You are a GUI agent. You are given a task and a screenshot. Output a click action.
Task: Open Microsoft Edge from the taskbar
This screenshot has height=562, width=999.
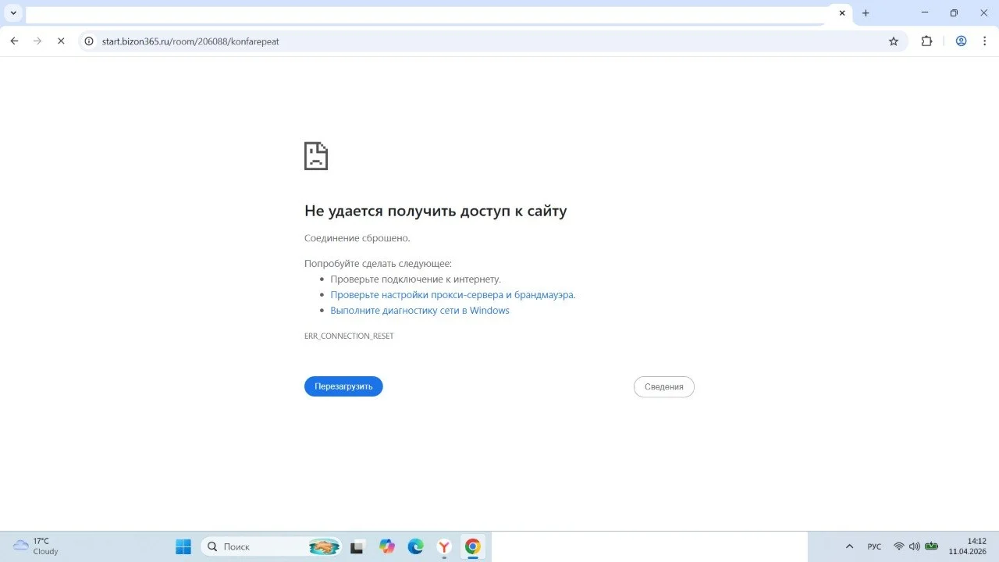click(x=415, y=547)
